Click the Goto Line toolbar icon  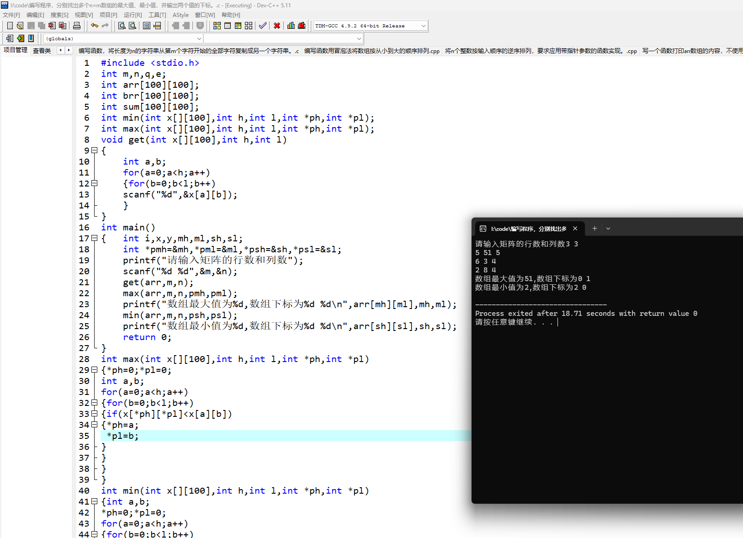pos(157,26)
